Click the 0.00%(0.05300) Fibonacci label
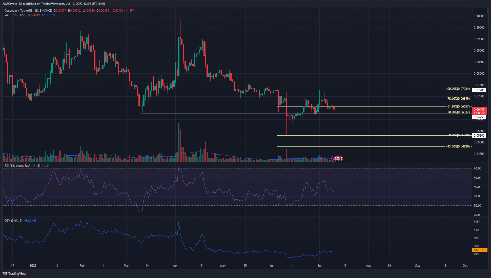 click(459, 135)
